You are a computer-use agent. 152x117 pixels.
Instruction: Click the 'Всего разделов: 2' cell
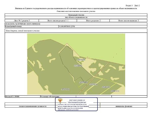point(93,20)
